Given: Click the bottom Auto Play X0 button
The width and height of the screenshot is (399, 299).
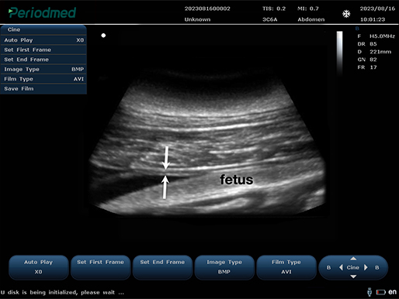Looking at the screenshot, I should click(x=39, y=267).
